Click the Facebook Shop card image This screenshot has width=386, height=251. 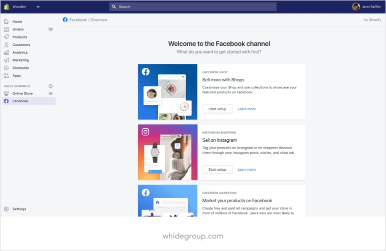[167, 92]
